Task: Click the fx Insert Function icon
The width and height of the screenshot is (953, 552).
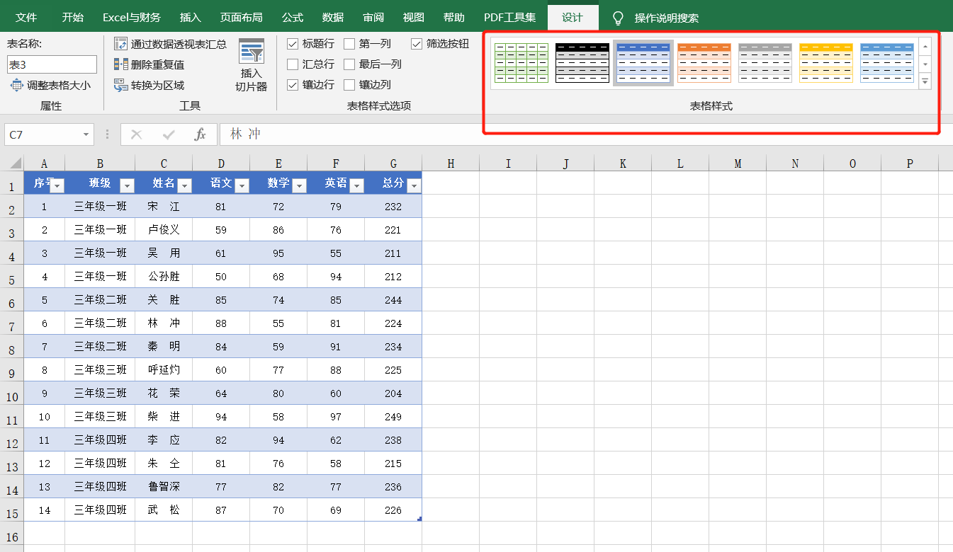Action: tap(201, 134)
